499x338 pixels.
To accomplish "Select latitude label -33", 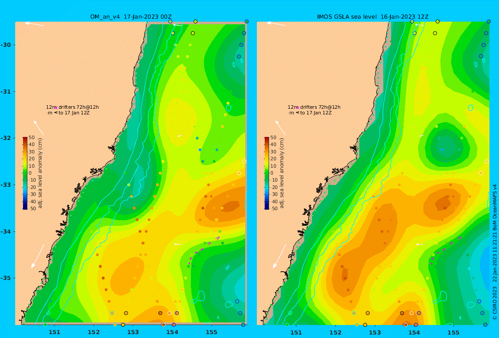I will [x=6, y=185].
